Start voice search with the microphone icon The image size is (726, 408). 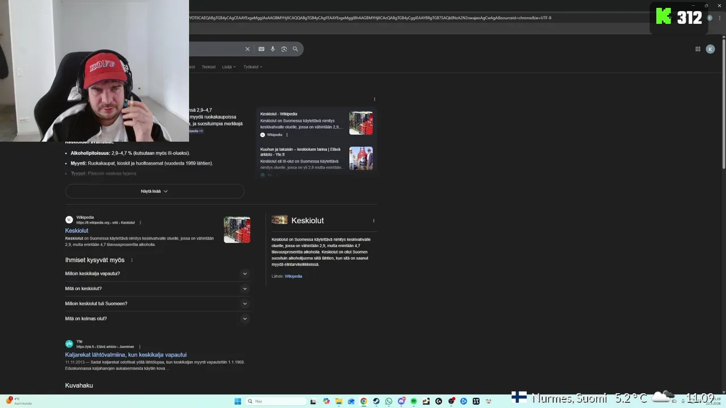pyautogui.click(x=273, y=49)
